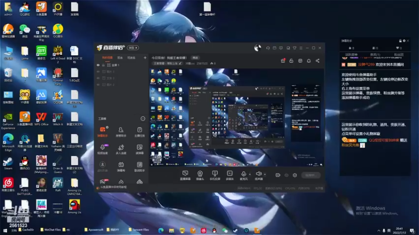The width and height of the screenshot is (419, 235).
Task: Select the 全屏 1 source row
Action: (122, 65)
